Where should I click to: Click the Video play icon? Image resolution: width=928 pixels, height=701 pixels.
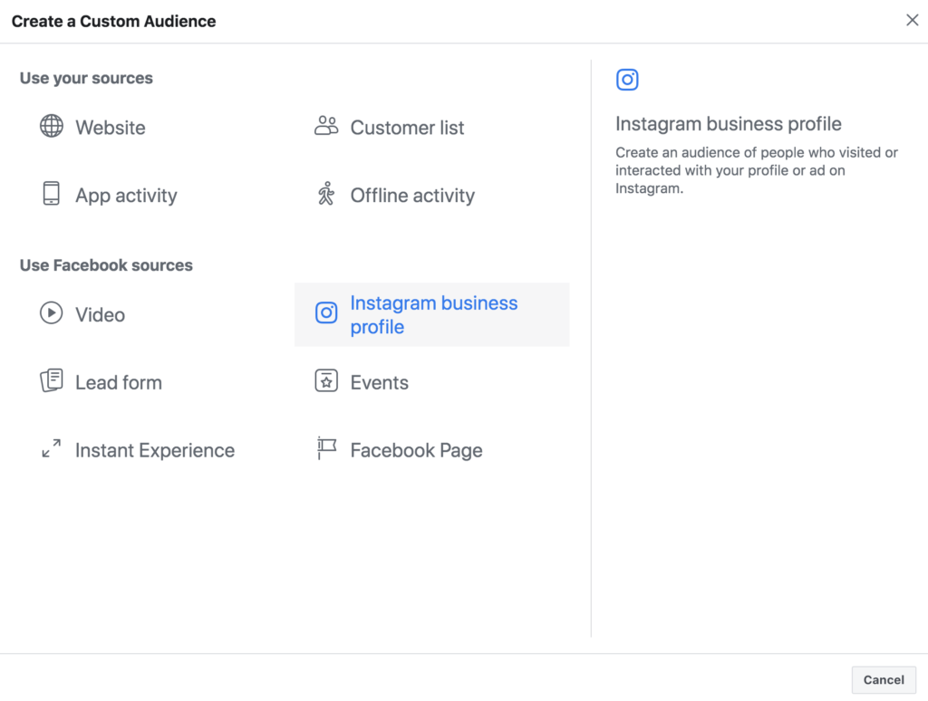point(52,313)
